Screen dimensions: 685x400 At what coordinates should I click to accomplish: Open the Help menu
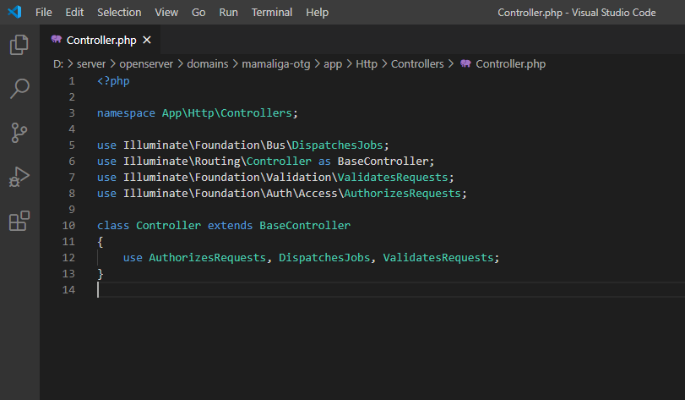tap(317, 13)
